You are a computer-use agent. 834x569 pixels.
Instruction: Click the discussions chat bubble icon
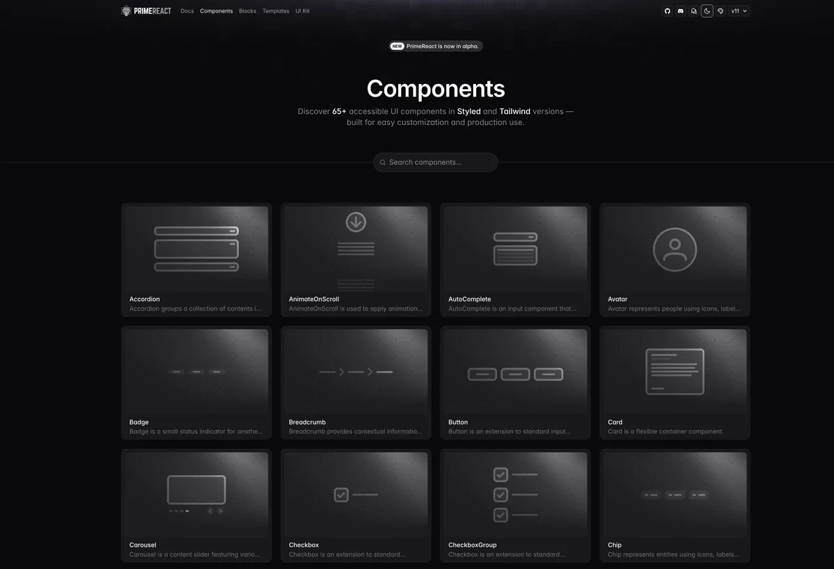(x=694, y=11)
